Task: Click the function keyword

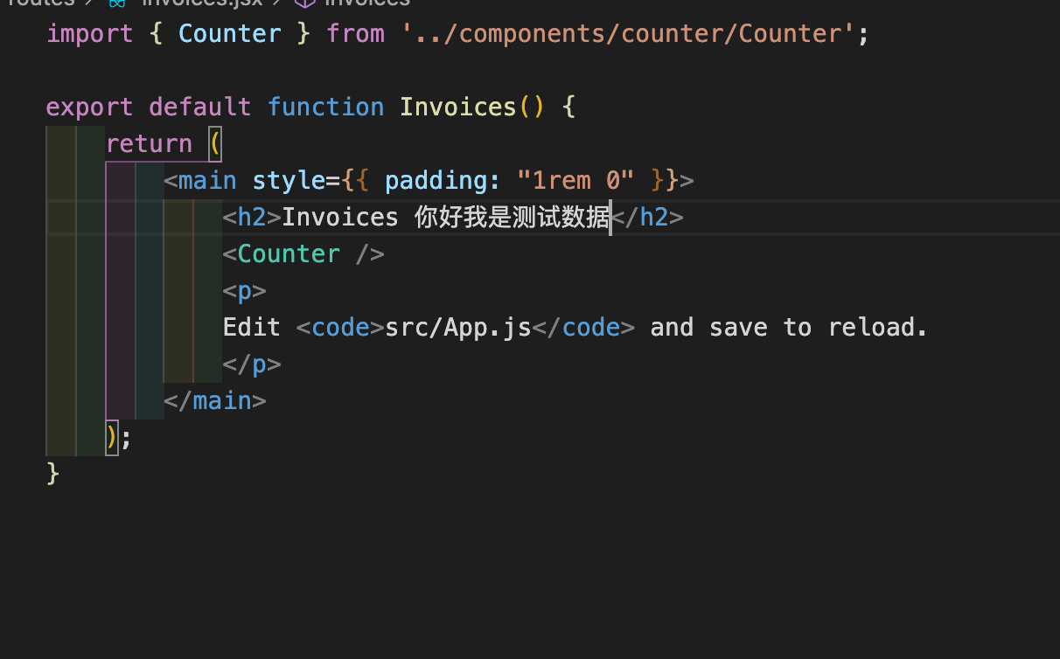Action: click(x=325, y=108)
